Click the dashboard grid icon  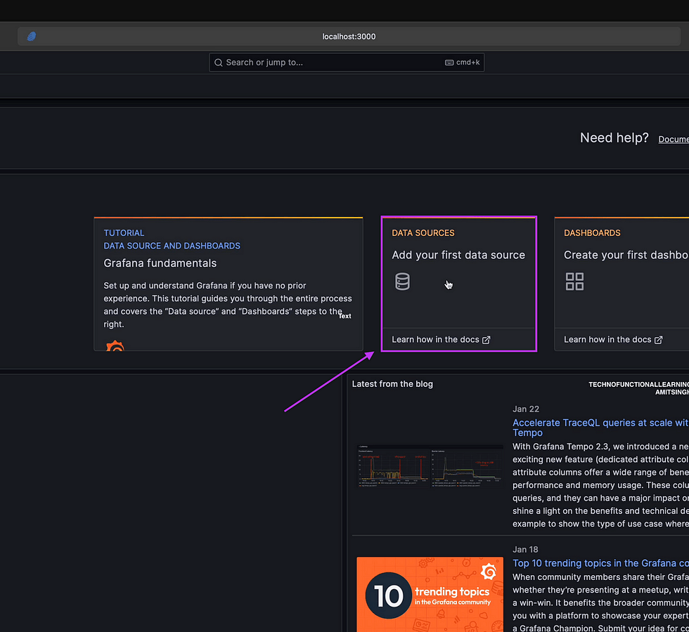(x=574, y=282)
